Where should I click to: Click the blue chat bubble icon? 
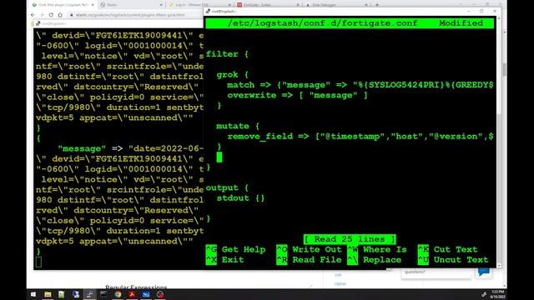(x=484, y=272)
